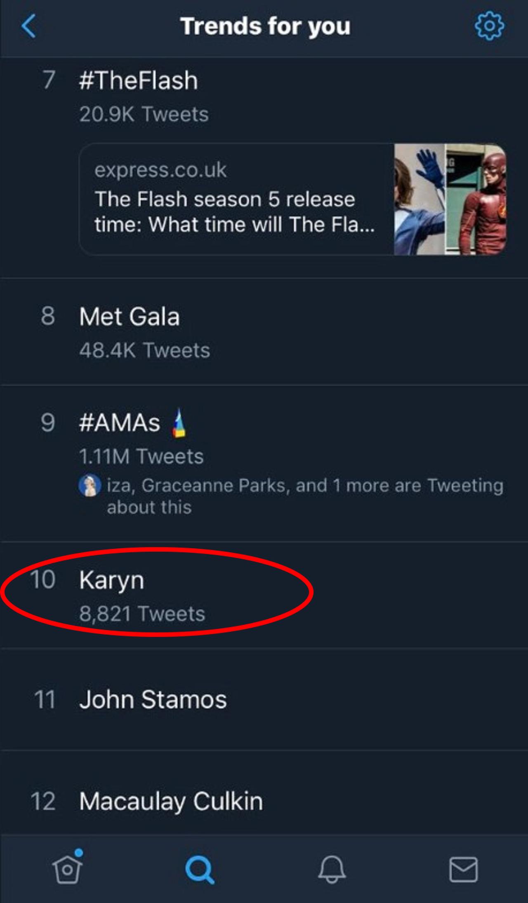Screen dimensions: 528x903
Task: Open trends settings gear icon
Action: pyautogui.click(x=489, y=26)
